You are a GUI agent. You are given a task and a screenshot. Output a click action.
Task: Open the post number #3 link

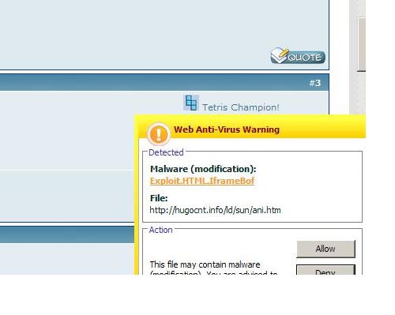click(x=315, y=83)
